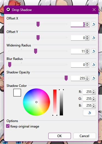Decrease Offset X with down arrow
The width and height of the screenshot is (102, 144).
pyautogui.click(x=87, y=26)
